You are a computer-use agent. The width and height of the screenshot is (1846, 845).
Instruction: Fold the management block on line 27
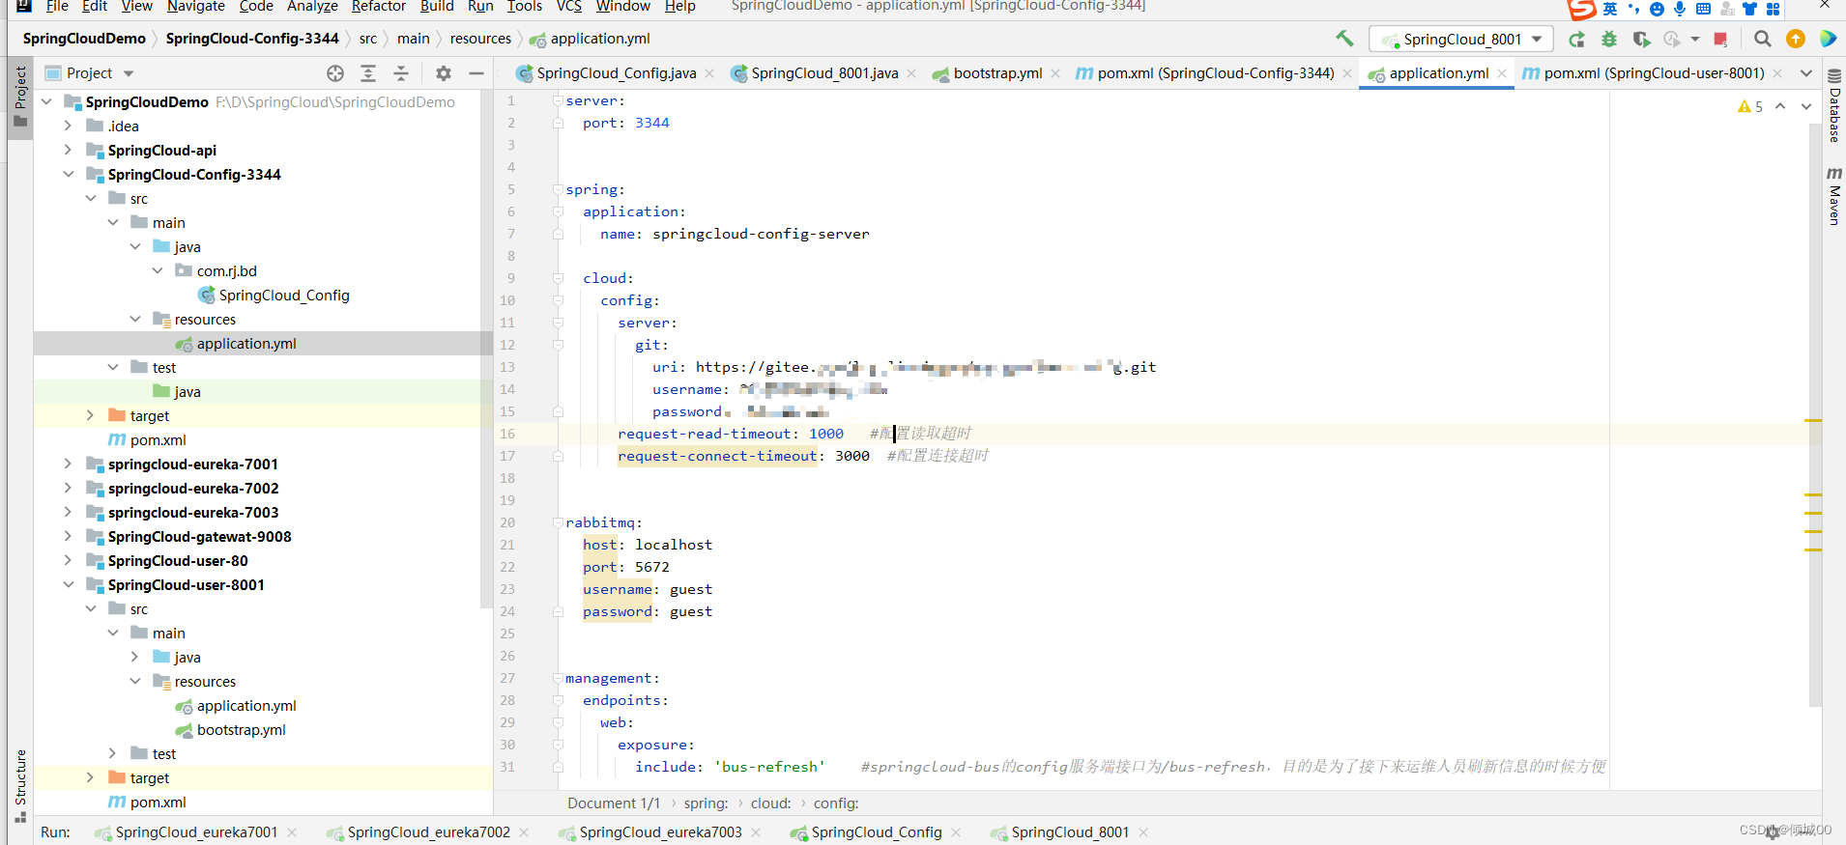[x=558, y=678]
